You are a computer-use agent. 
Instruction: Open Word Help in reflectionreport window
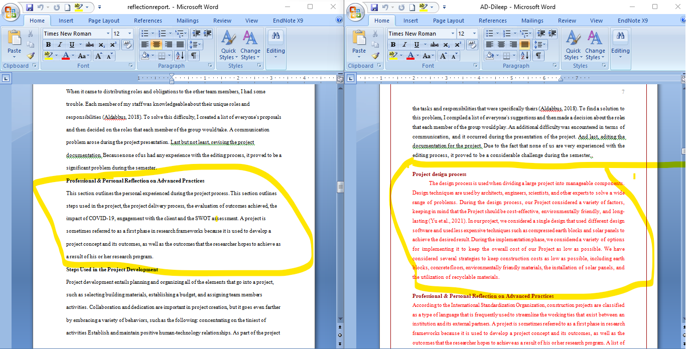pos(339,20)
